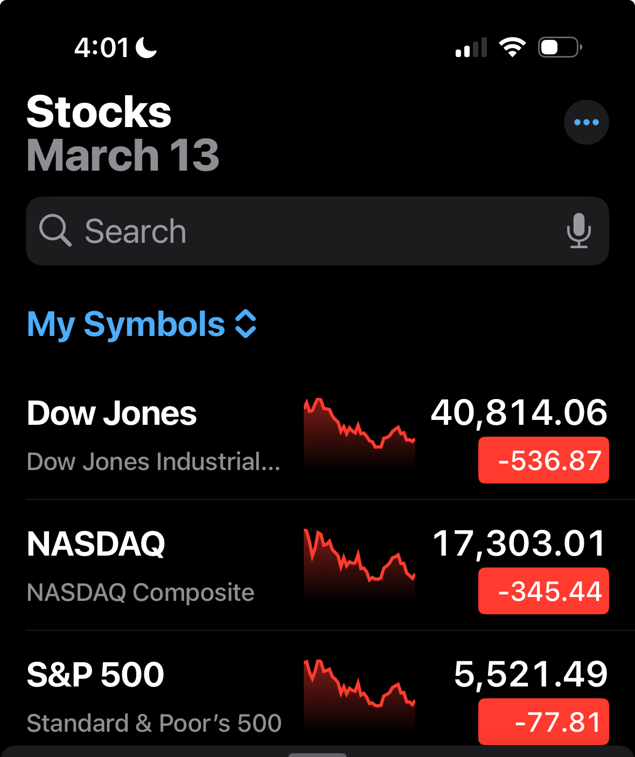Tap the Focus moon icon
The height and width of the screenshot is (757, 635).
coord(146,47)
